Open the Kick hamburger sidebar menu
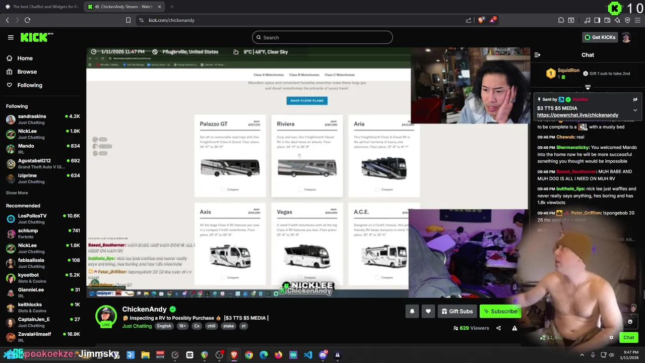This screenshot has width=645, height=363. 11,37
